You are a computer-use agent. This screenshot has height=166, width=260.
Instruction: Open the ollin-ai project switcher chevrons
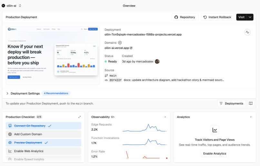(x=20, y=5)
